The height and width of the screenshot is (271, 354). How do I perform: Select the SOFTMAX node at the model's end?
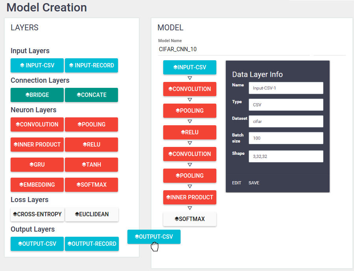(x=190, y=219)
